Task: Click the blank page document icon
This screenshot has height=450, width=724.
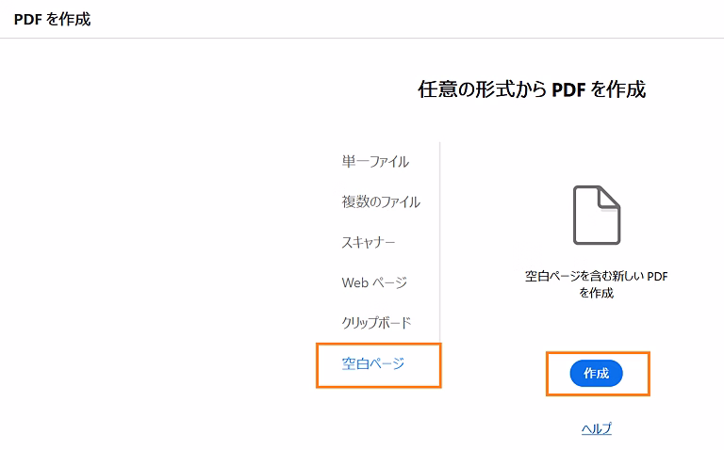Action: click(x=597, y=216)
